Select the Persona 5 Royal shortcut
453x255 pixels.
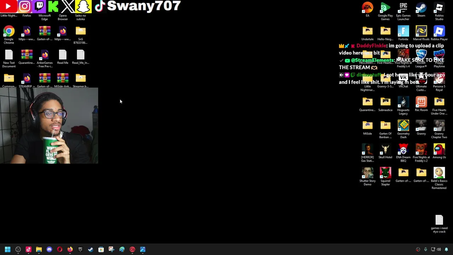(x=439, y=83)
